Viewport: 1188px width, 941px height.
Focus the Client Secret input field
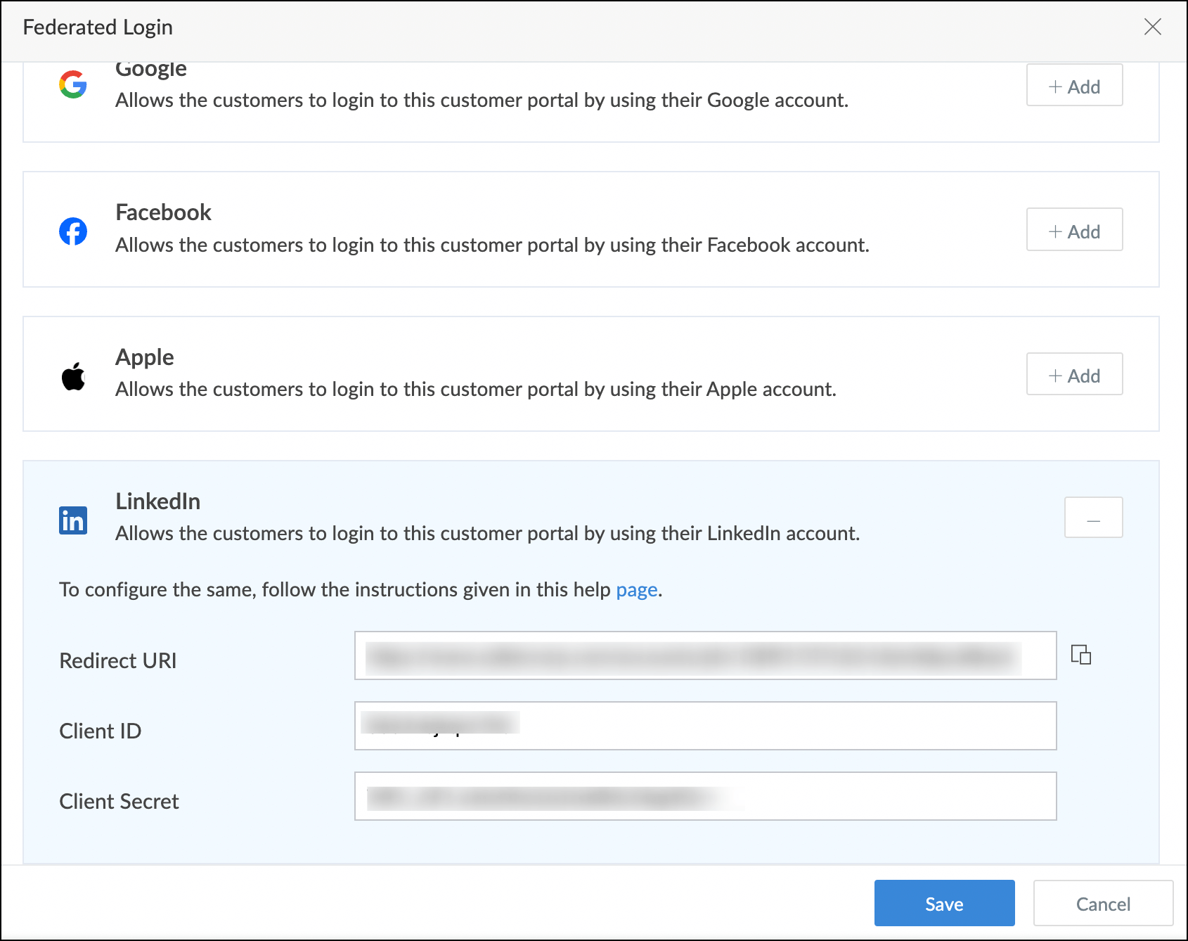pyautogui.click(x=704, y=796)
